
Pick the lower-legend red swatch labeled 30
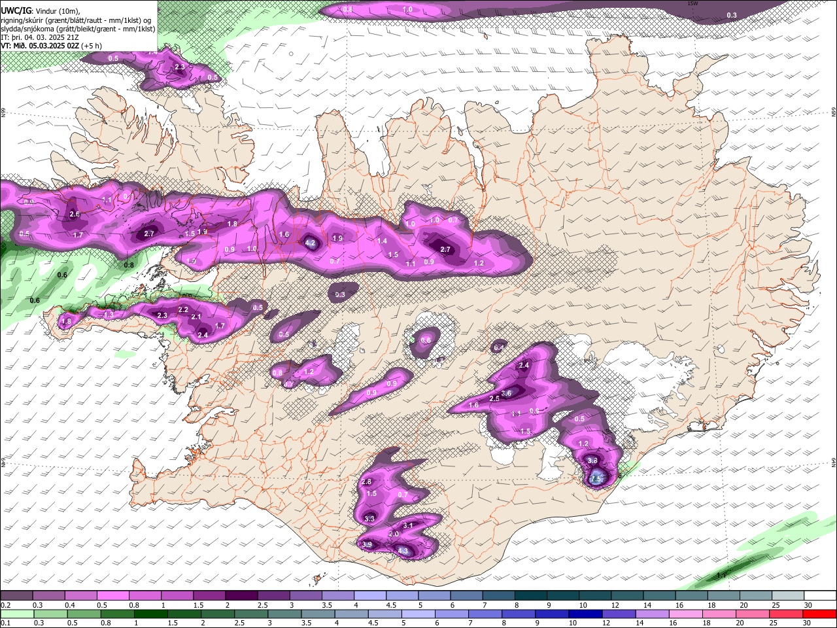coord(819,614)
